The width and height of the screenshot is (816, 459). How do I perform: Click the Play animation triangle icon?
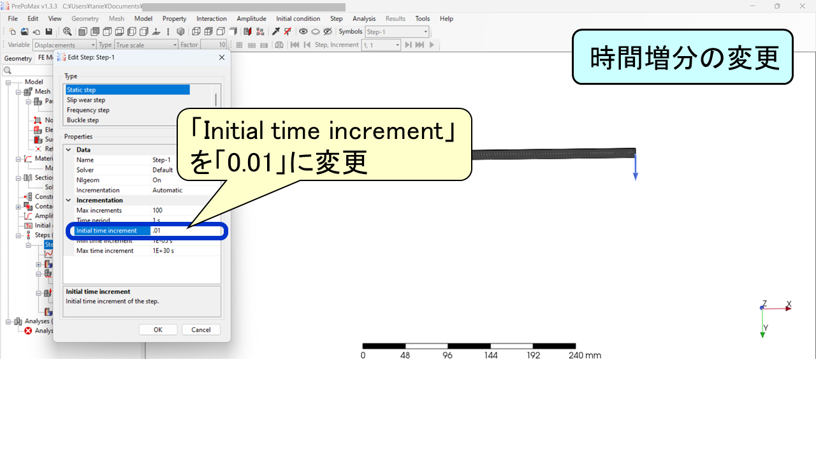coord(432,45)
